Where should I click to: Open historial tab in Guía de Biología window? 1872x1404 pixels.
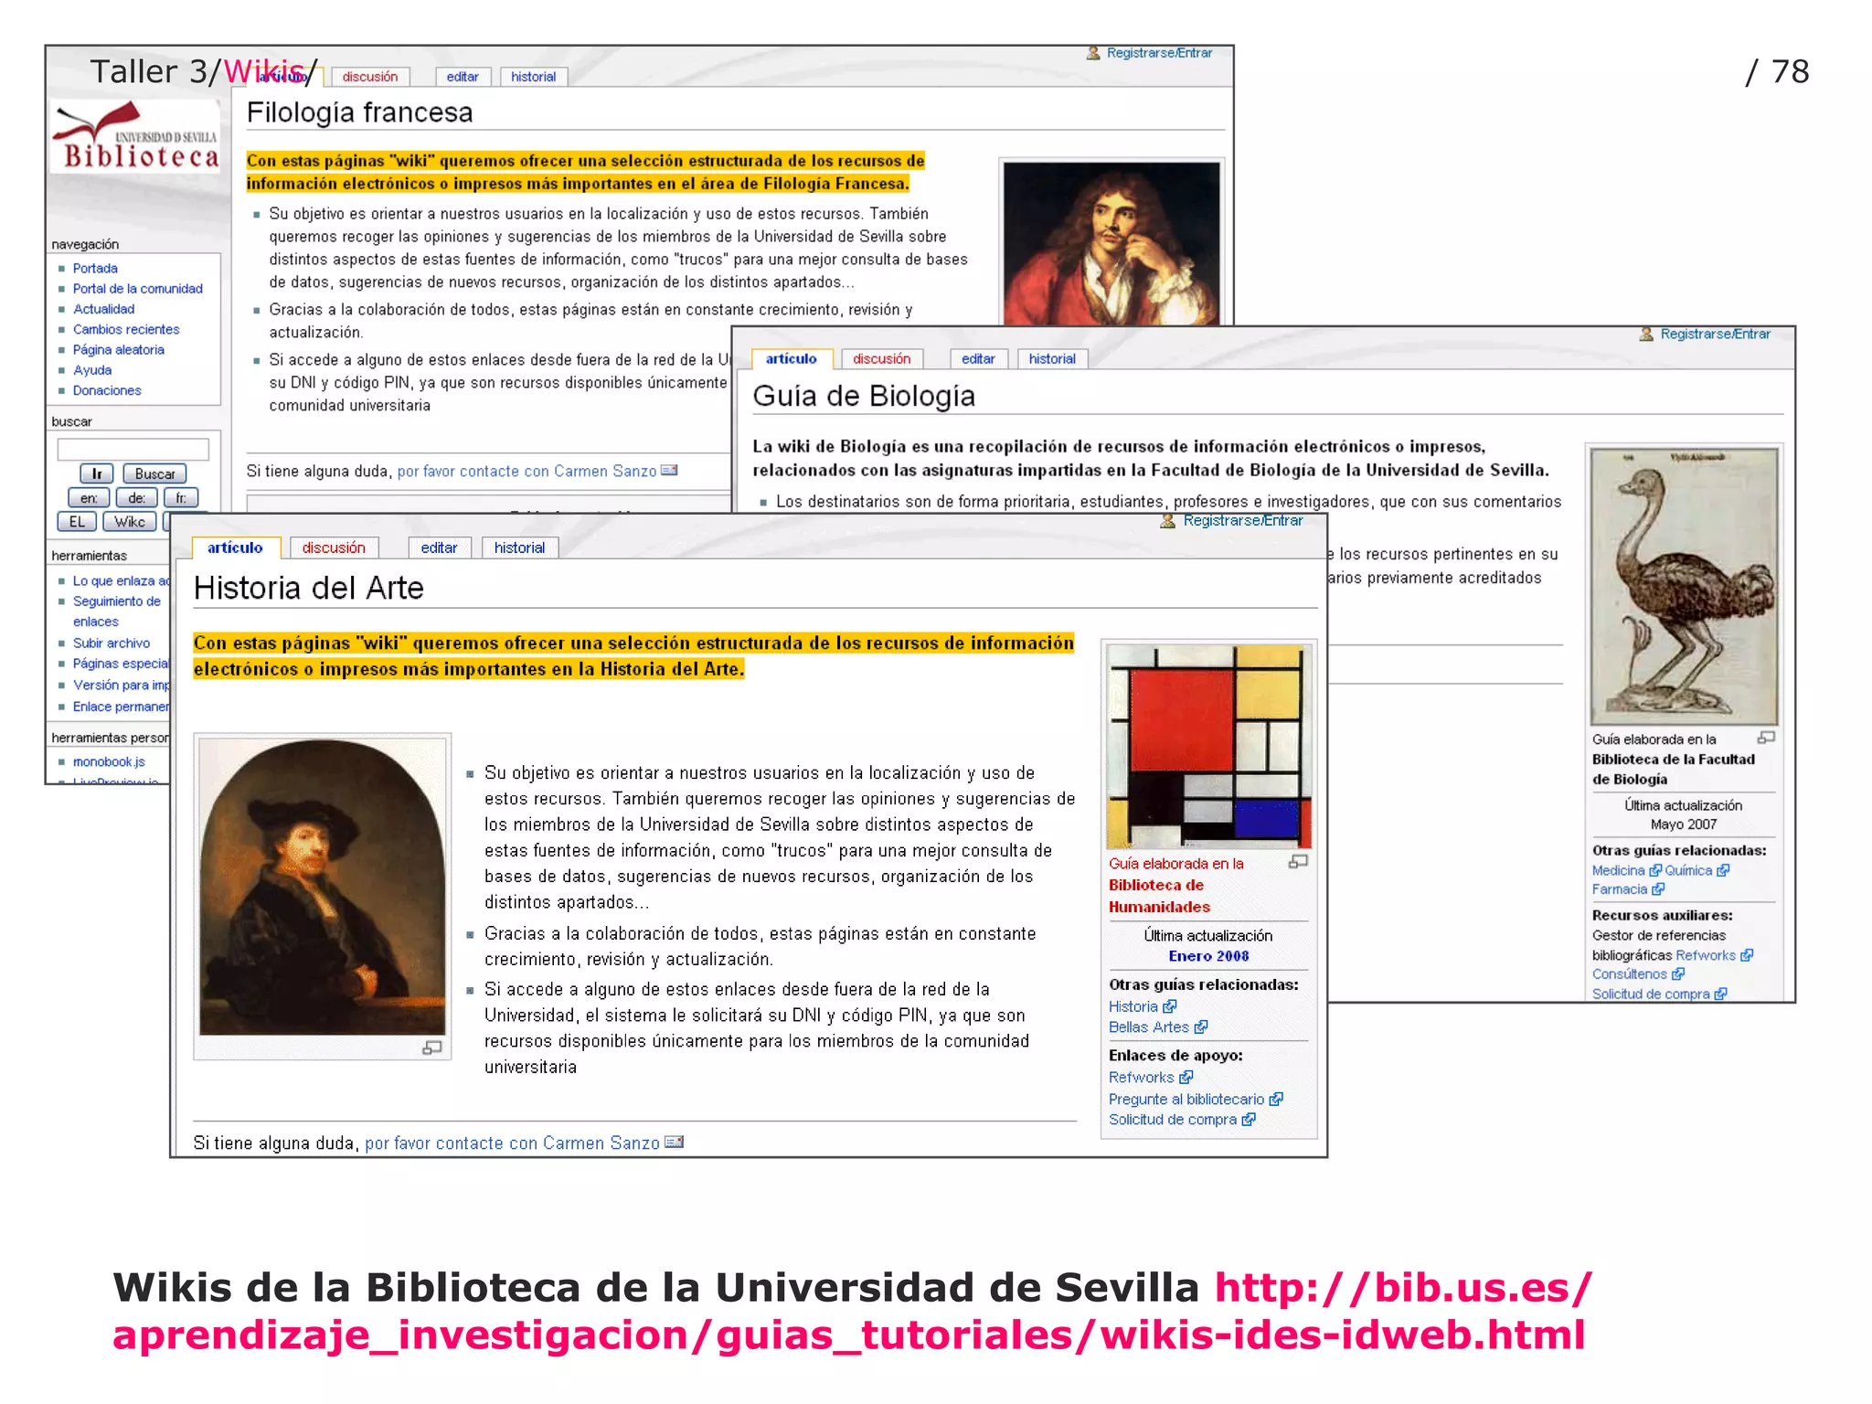[x=1052, y=358]
